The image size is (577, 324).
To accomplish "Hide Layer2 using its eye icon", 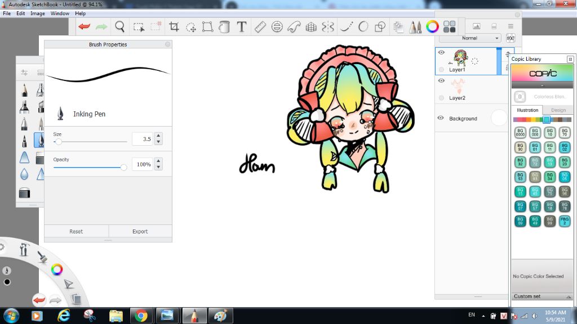I will (x=441, y=80).
